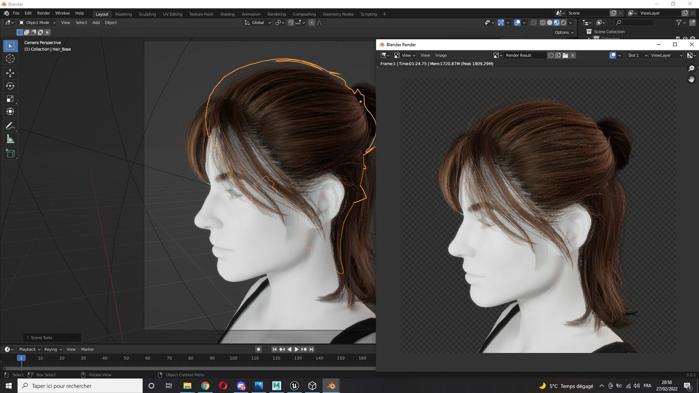Viewport: 699px width, 393px height.
Task: Jump to previous keyframe
Action: (282, 349)
